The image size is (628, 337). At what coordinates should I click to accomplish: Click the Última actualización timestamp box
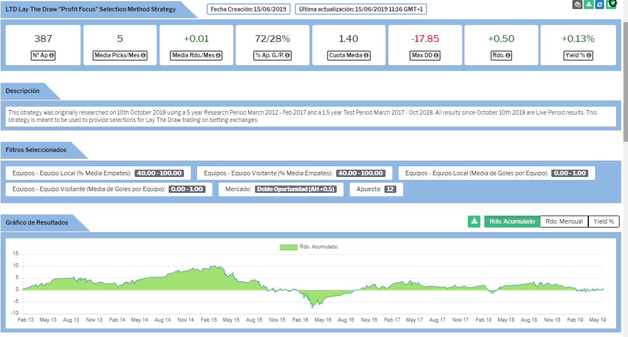361,9
